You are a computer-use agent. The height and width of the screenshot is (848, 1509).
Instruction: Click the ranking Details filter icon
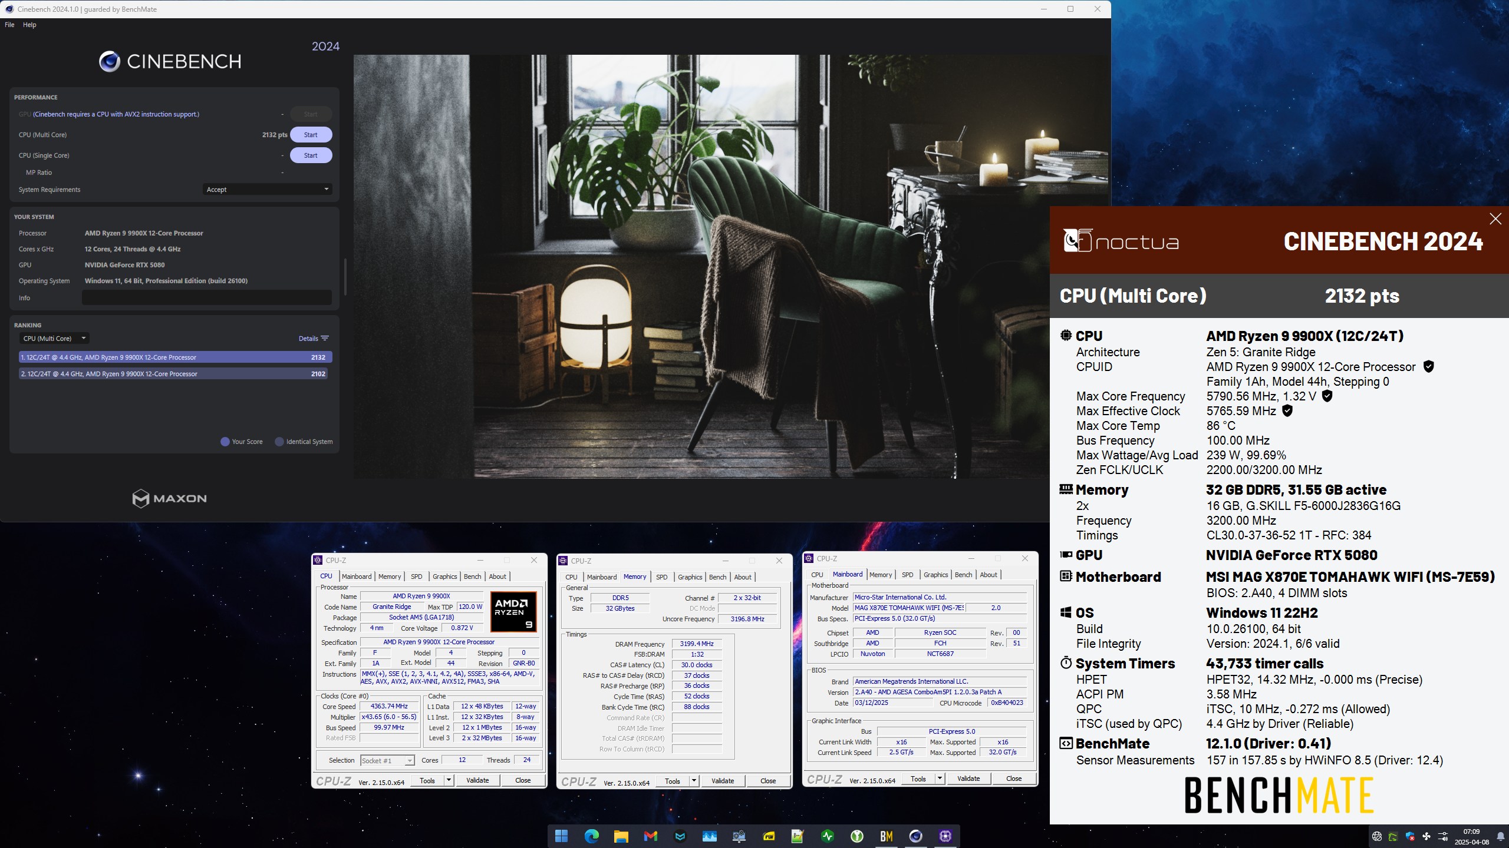(325, 338)
